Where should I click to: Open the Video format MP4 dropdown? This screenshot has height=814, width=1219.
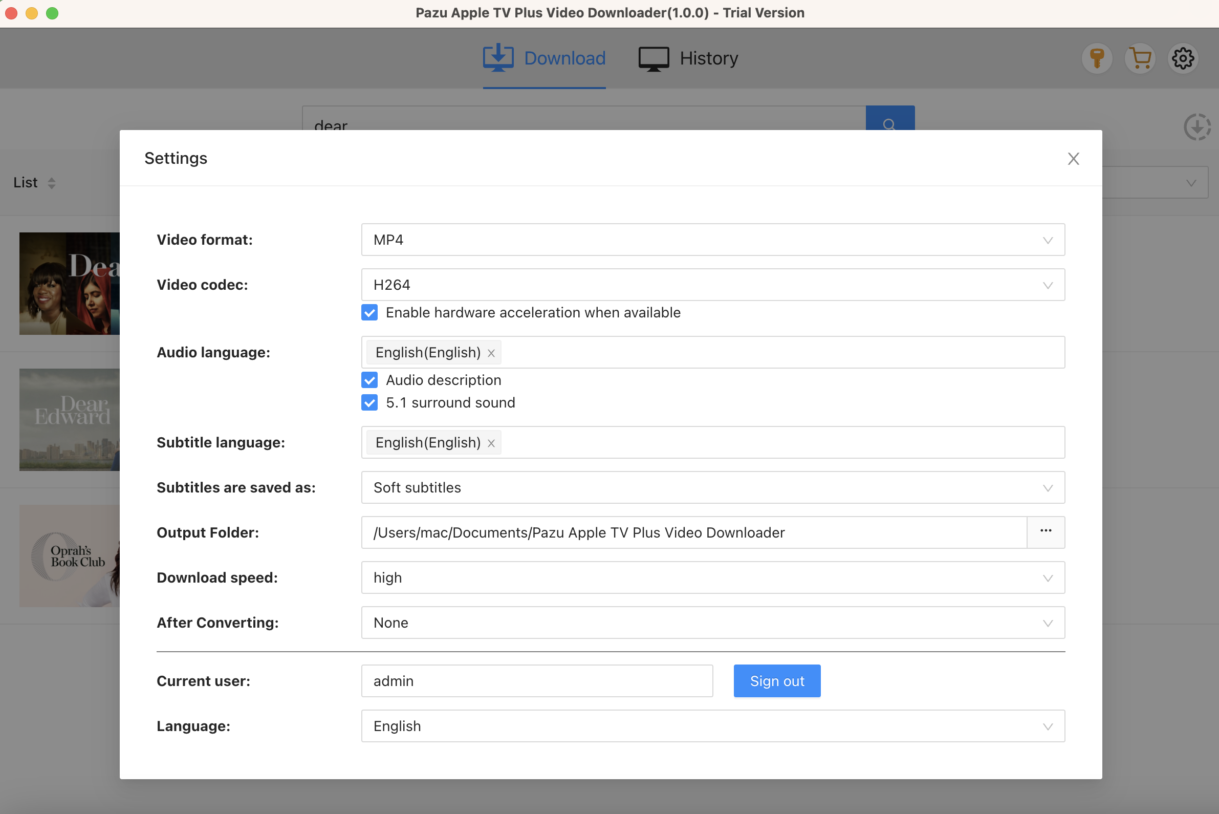[713, 240]
